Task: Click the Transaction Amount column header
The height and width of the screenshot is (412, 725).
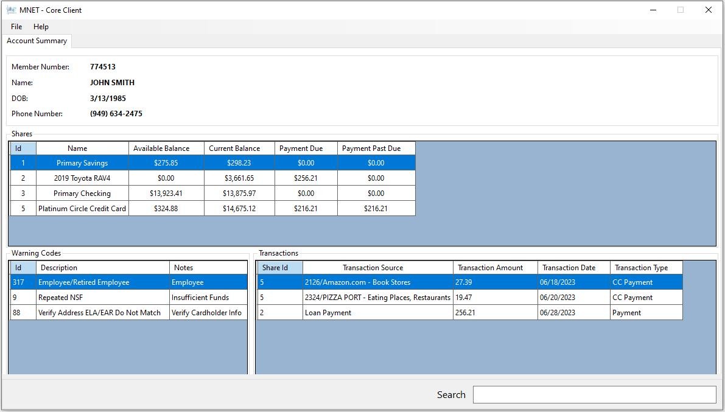Action: tap(495, 267)
